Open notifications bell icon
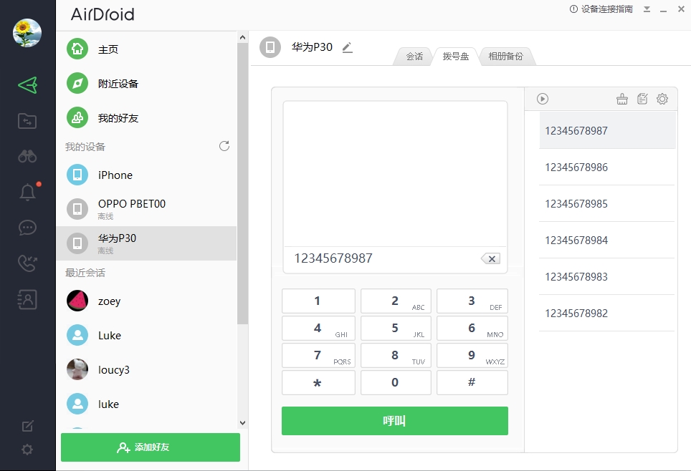Viewport: 691px width, 471px height. point(27,192)
